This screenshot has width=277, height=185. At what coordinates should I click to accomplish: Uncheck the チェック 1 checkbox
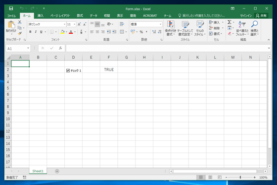coord(68,70)
